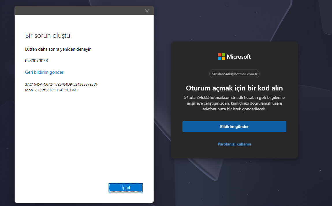Screen dimensions: 332x206
Task: Select the error code 0x8007003B text
Action: pyautogui.click(x=37, y=61)
